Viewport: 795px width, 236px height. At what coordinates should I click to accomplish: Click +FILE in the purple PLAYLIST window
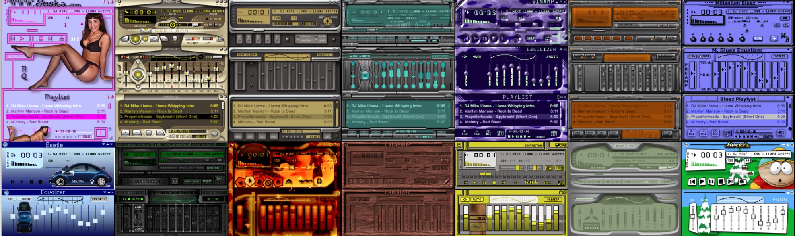465,133
